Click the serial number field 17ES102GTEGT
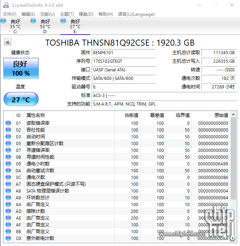The width and height of the screenshot is (240, 246). 123,61
